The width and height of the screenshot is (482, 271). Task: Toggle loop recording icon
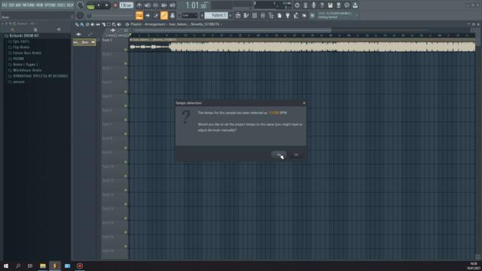(172, 5)
